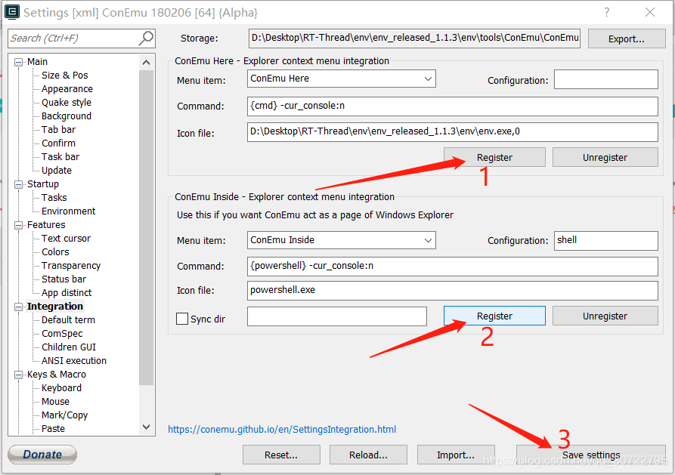Screen dimensions: 675x475
Task: Select the Update settings page
Action: (x=57, y=171)
